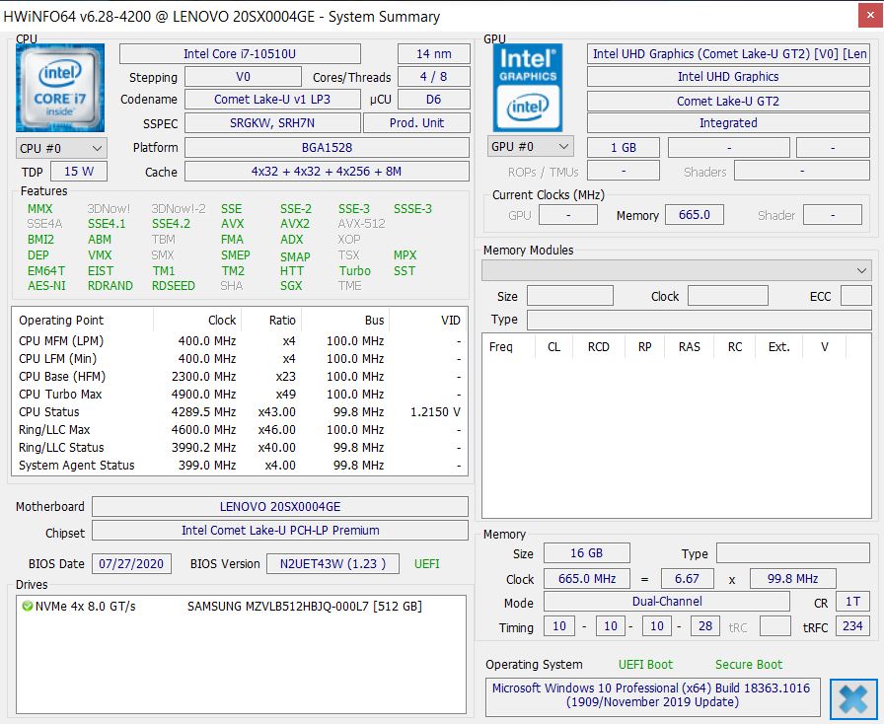Expand the Memory Modules dropdown
The width and height of the screenshot is (884, 724).
pyautogui.click(x=677, y=270)
